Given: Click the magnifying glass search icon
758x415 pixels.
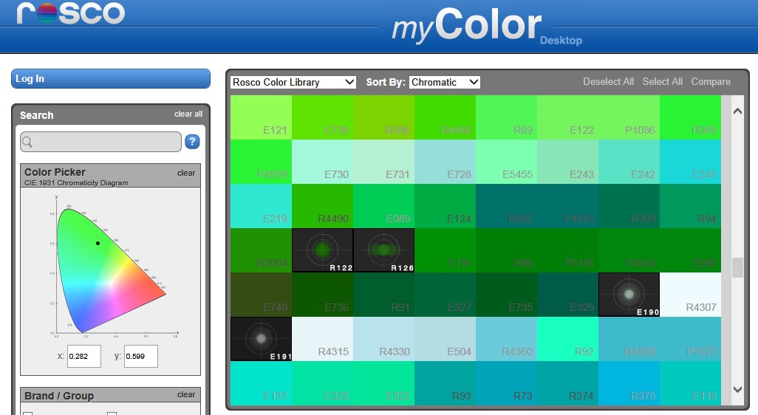Looking at the screenshot, I should [x=27, y=142].
